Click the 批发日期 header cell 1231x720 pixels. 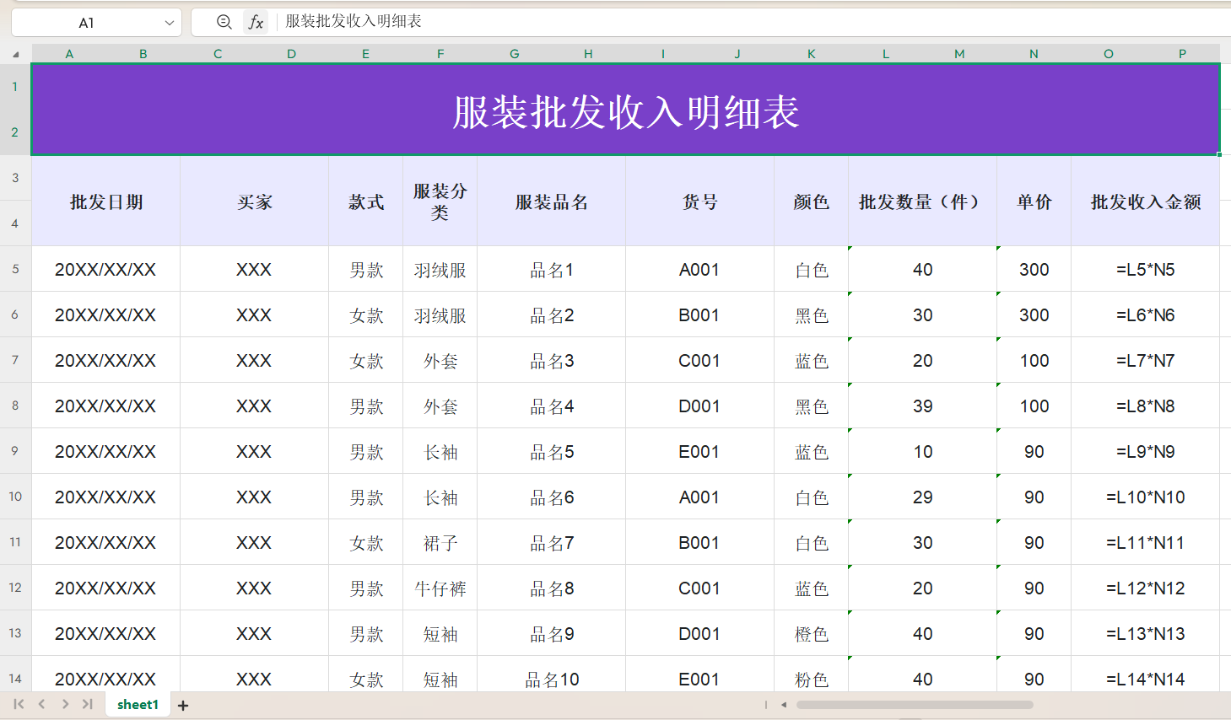pyautogui.click(x=106, y=201)
